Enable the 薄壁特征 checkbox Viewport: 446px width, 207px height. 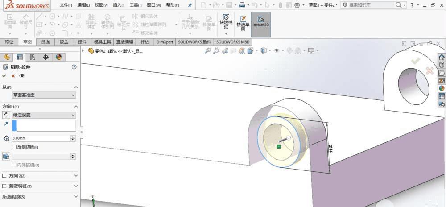pyautogui.click(x=4, y=186)
